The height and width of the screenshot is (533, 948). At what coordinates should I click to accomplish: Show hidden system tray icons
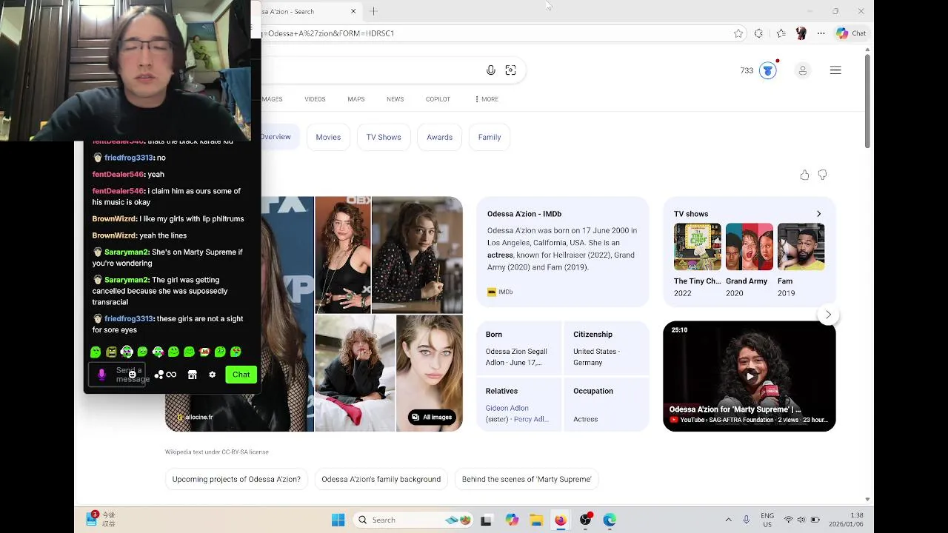point(728,520)
